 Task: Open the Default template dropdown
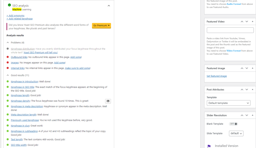click(x=228, y=103)
